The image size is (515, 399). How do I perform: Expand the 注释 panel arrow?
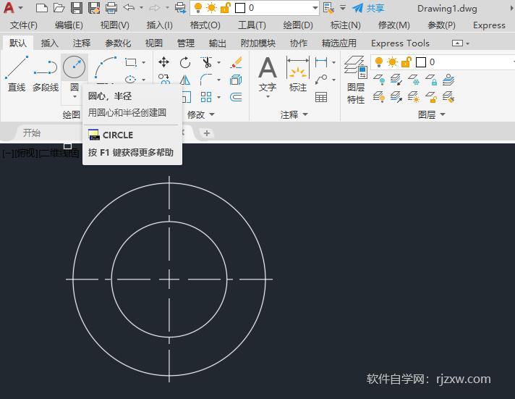tap(305, 114)
